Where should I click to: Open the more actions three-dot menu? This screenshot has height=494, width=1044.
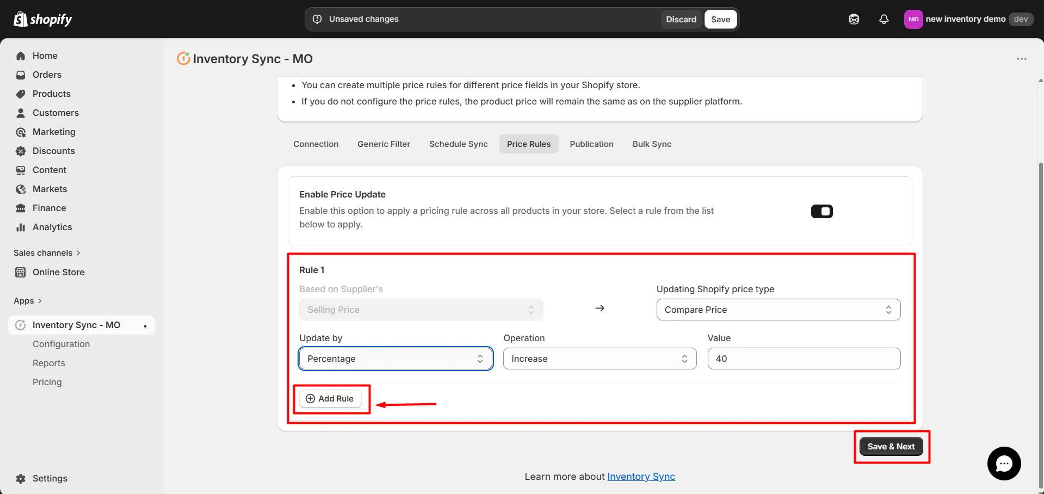coord(1021,59)
